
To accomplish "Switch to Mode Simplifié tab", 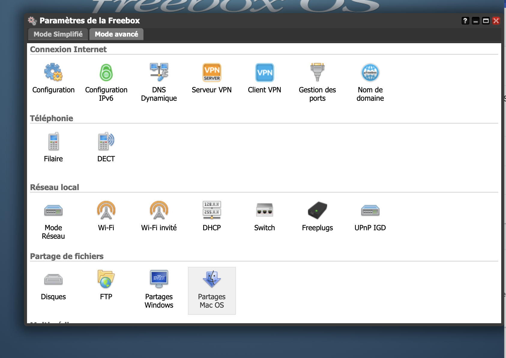I will click(58, 34).
